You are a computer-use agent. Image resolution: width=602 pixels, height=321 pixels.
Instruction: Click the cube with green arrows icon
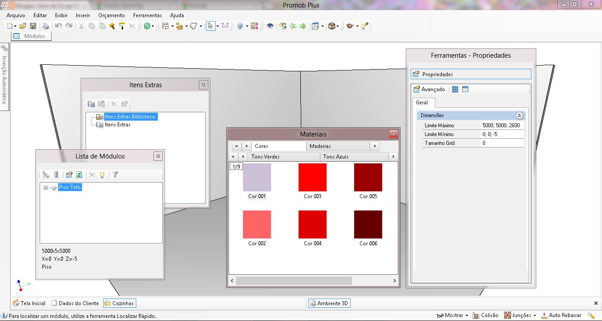coord(283,26)
